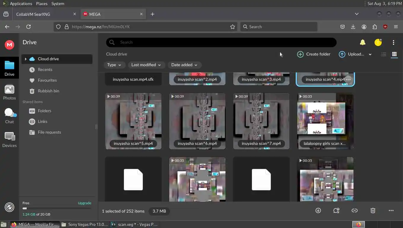This screenshot has width=403, height=228.
Task: Click the Upload button
Action: click(x=352, y=54)
